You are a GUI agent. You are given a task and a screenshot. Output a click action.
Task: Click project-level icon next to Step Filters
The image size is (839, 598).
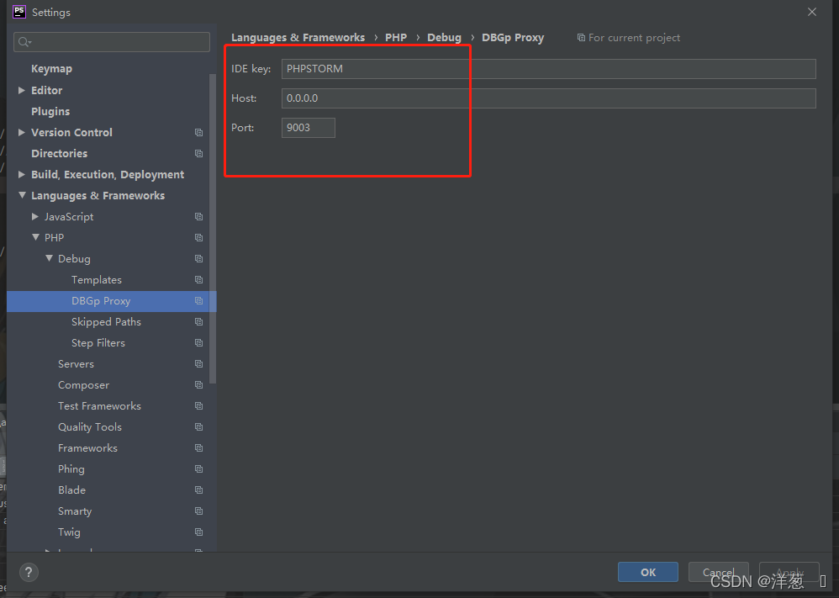pyautogui.click(x=199, y=342)
